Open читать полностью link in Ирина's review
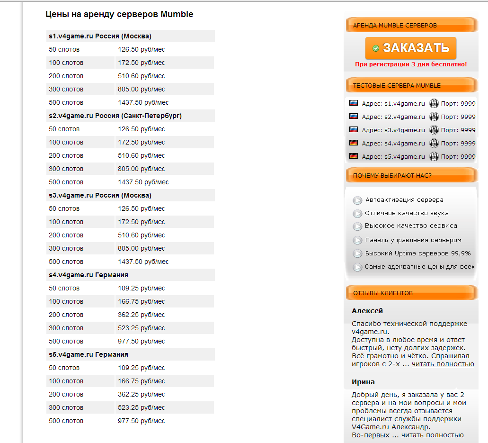Screen dimensions: 488x443 432,435
